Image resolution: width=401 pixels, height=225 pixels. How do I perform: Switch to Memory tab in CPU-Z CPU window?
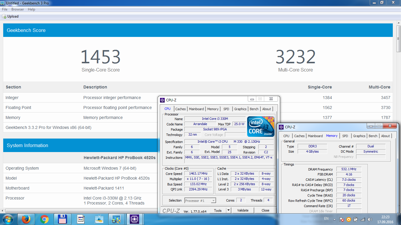coord(213,109)
